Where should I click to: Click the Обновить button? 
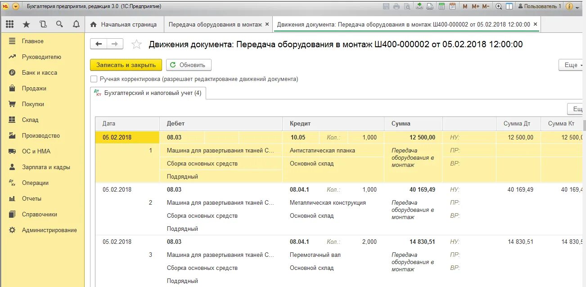(188, 65)
